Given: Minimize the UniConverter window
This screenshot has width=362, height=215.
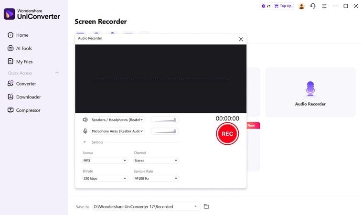Looking at the screenshot, I should 335,6.
